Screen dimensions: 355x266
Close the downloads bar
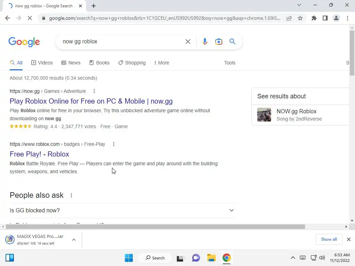pyautogui.click(x=349, y=239)
